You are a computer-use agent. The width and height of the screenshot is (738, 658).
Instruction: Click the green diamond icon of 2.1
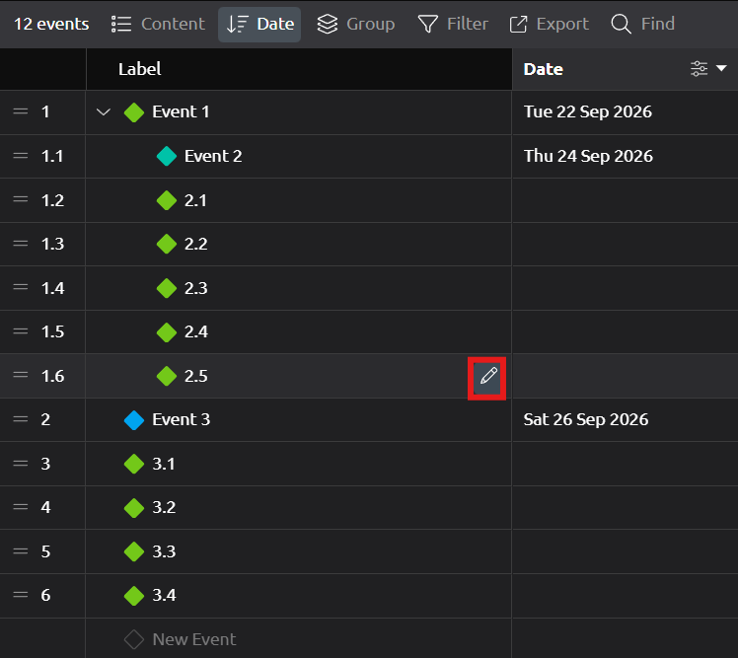(x=167, y=200)
